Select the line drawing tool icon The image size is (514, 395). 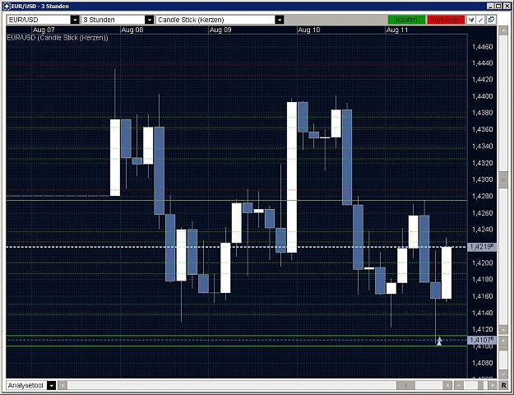coord(481,20)
